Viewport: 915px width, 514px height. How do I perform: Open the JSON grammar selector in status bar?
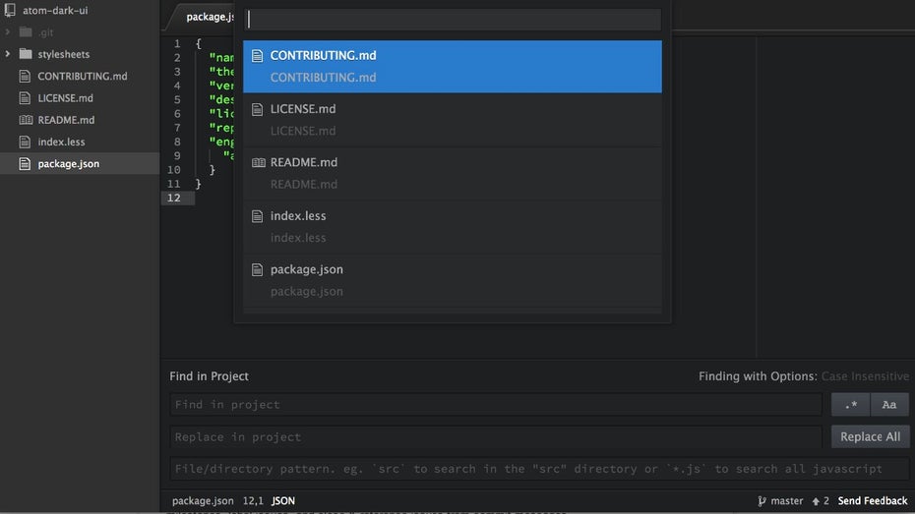click(x=283, y=501)
